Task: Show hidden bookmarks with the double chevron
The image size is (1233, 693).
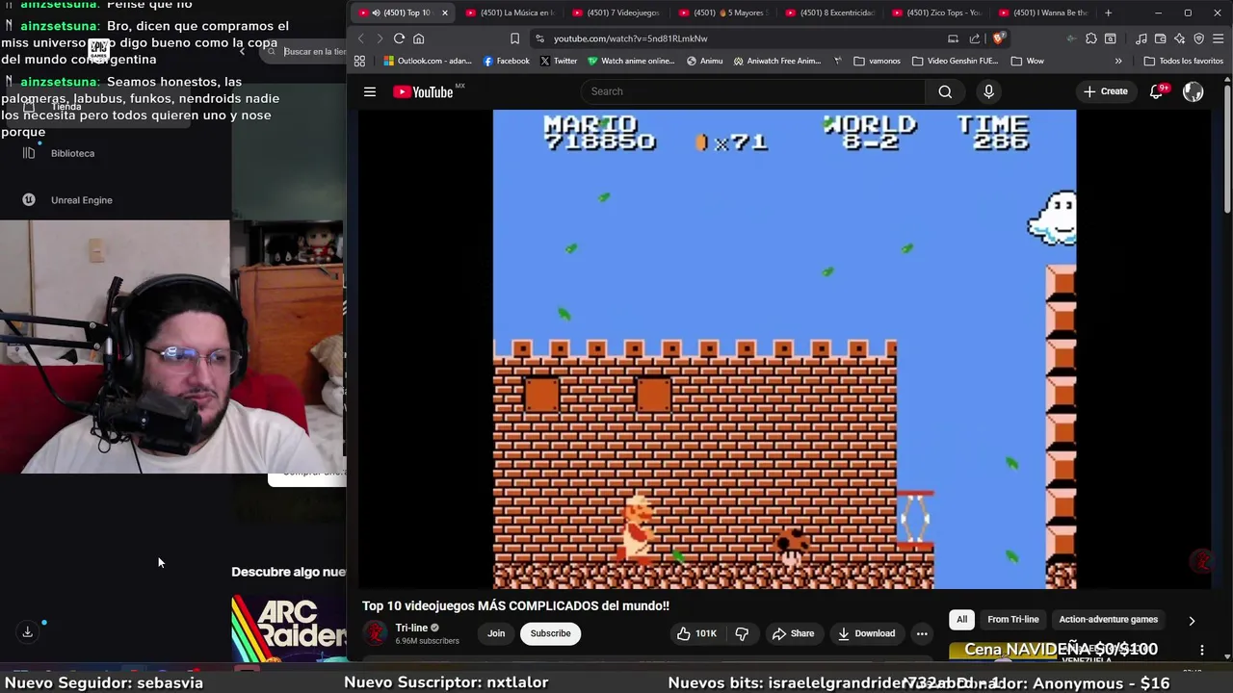Action: [1118, 61]
